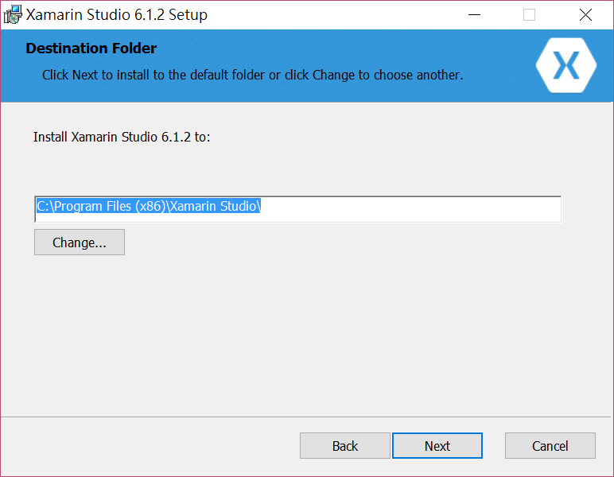
Task: Close the setup window
Action: [585, 15]
